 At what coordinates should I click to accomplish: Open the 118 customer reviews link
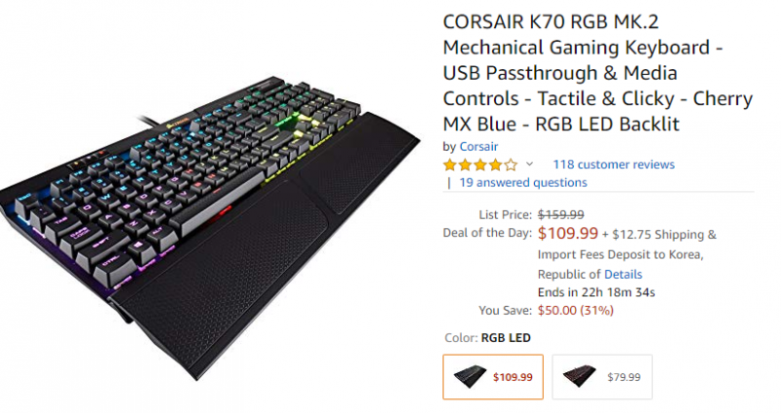tap(613, 165)
